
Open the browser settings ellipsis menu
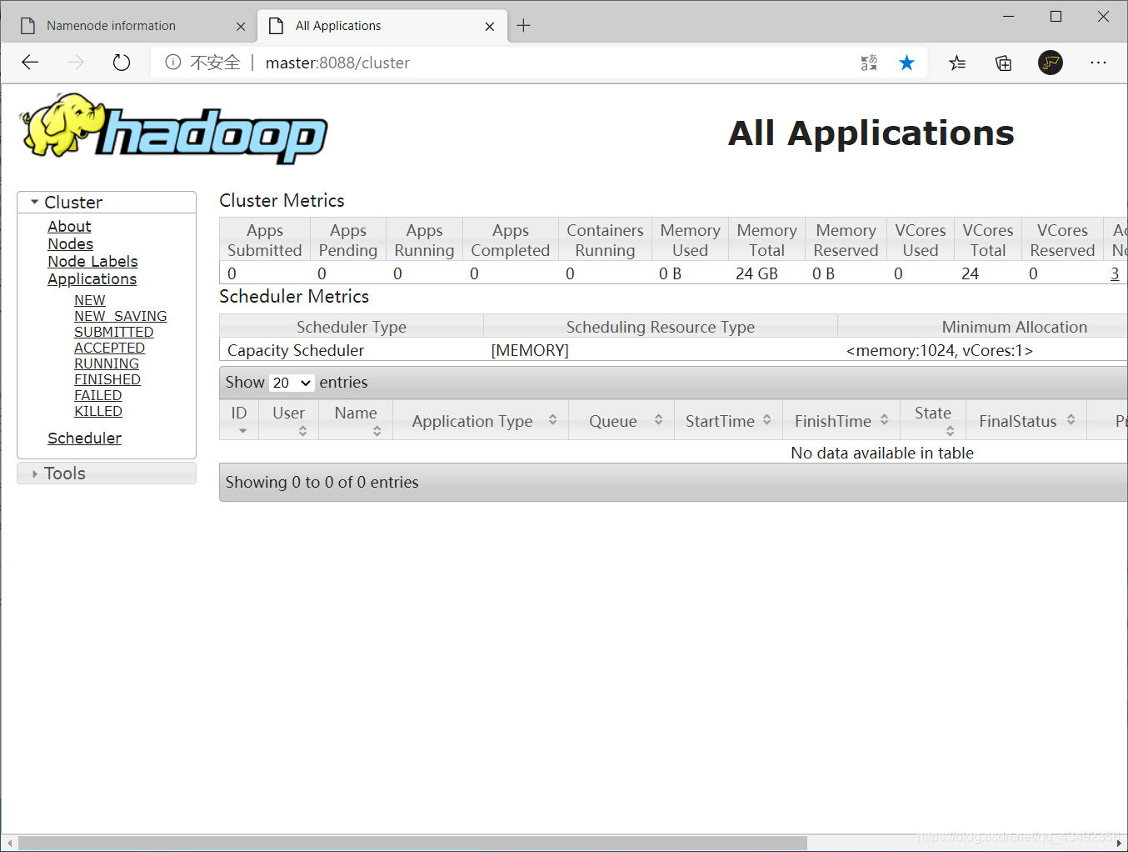coord(1099,63)
